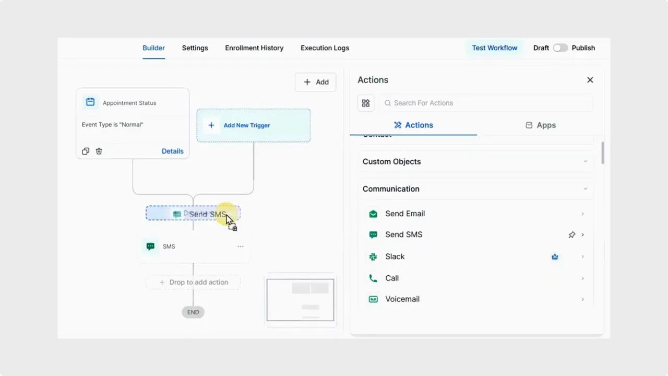
Task: Pin the Send SMS action
Action: [x=571, y=234]
